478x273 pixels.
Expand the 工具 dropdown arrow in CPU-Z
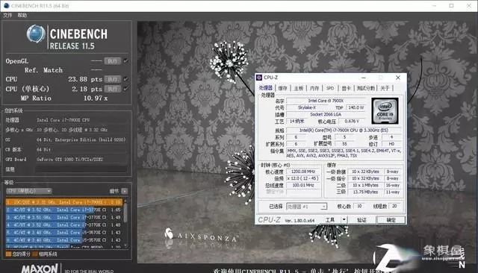pyautogui.click(x=344, y=220)
